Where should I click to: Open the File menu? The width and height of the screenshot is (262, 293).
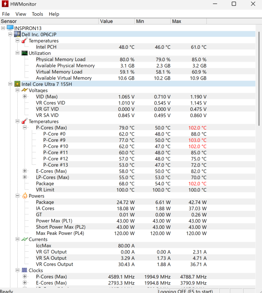(6, 14)
